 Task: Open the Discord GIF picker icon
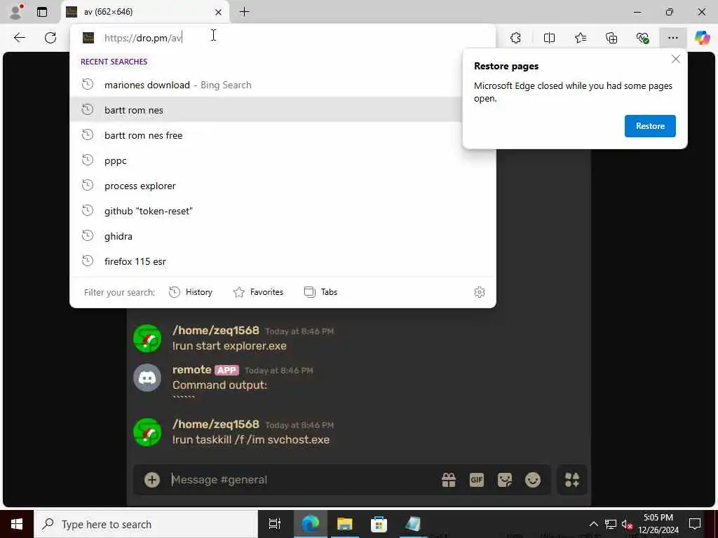pos(477,479)
